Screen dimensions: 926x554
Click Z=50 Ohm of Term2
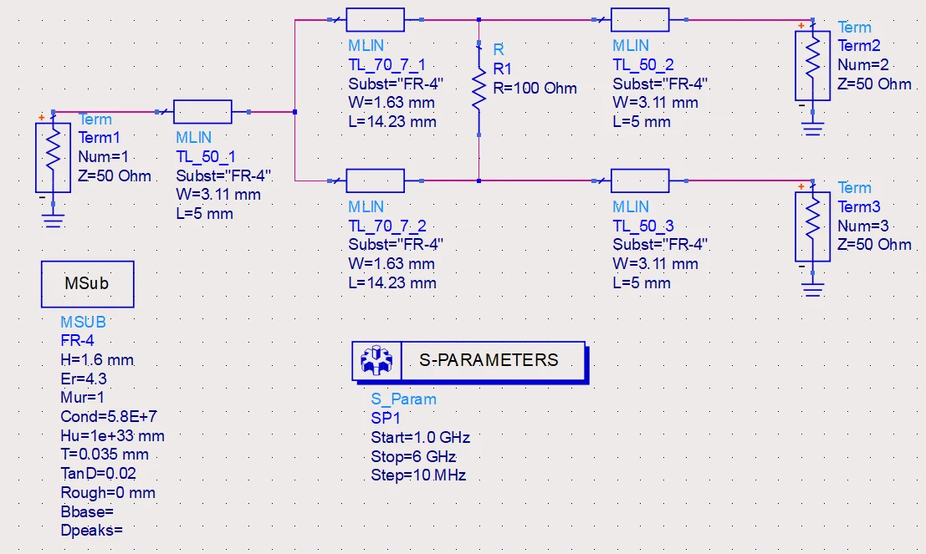coord(874,84)
